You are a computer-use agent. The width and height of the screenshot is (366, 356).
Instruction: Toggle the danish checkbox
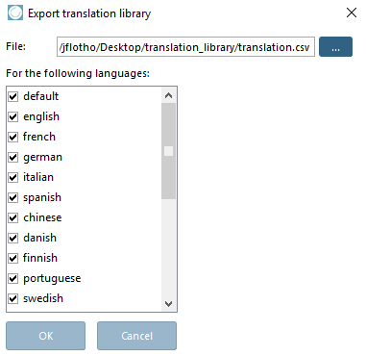[12, 238]
